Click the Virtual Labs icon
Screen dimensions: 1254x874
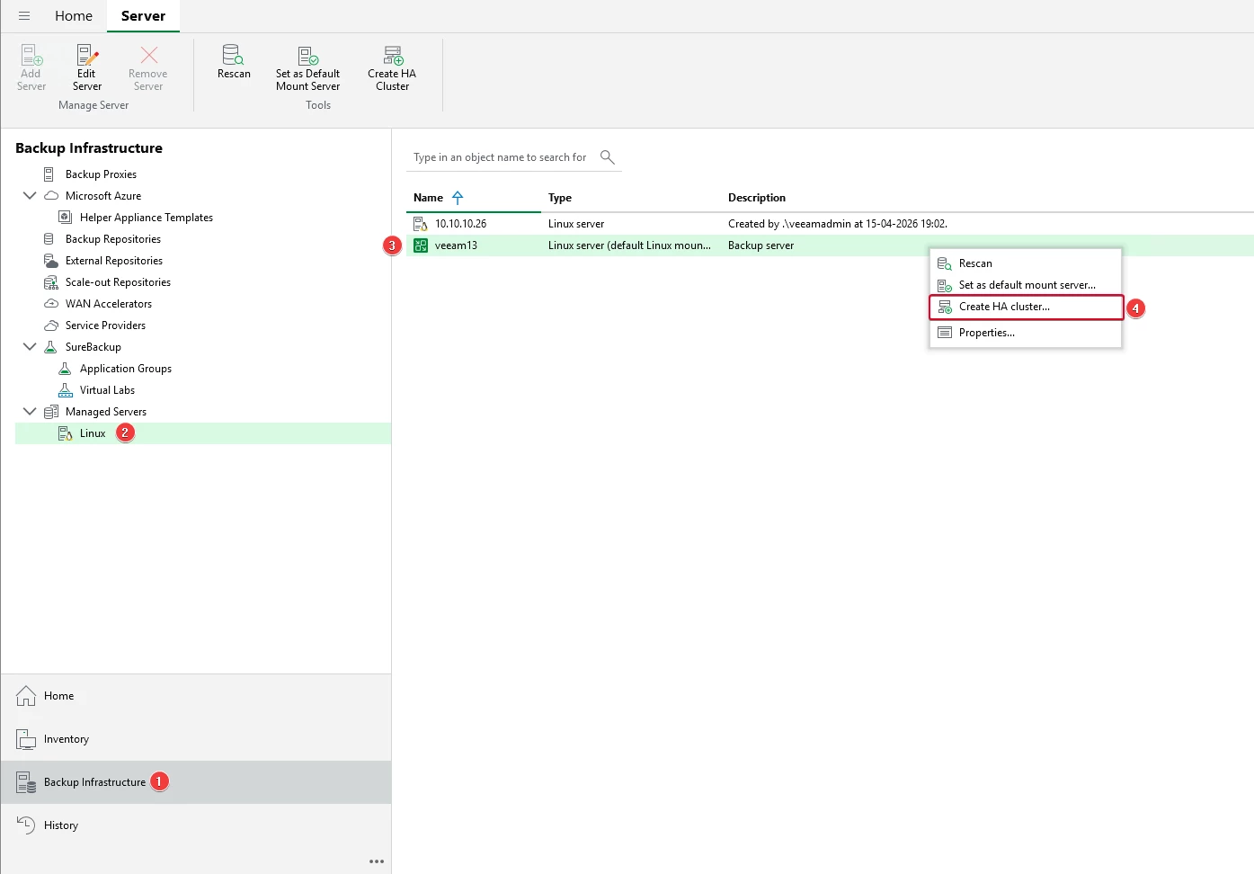(x=65, y=390)
